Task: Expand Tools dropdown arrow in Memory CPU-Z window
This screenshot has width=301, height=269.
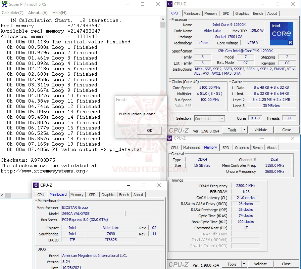Action: [x=244, y=264]
